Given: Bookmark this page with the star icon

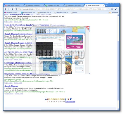Looking at the screenshot, I should click(16, 9).
